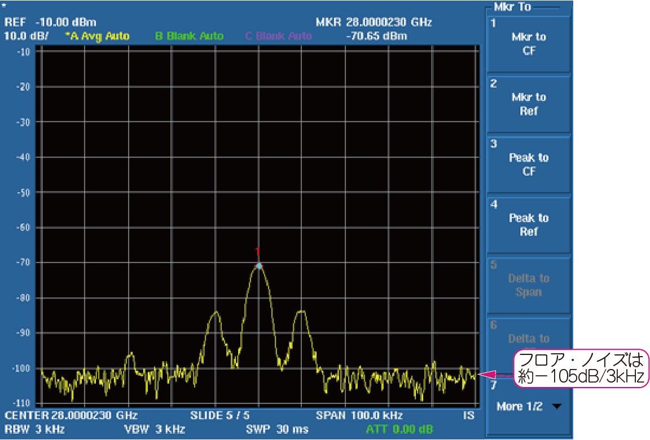
Task: Click the green ATT 0.00 dB indicator
Action: (399, 429)
